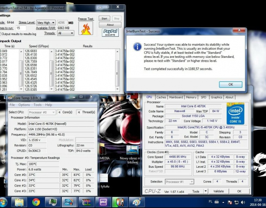Click the Speed column scroll up arrow
The width and height of the screenshot is (266, 208).
pyautogui.click(x=51, y=51)
